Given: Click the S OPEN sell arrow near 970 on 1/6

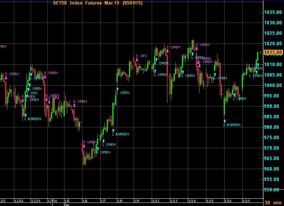Looking at the screenshot, I should (84, 146).
